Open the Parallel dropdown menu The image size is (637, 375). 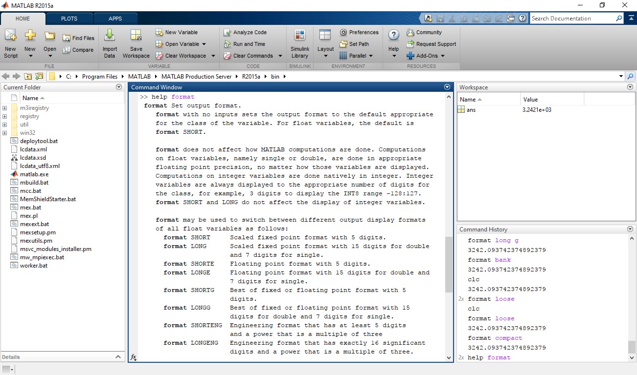tap(370, 56)
